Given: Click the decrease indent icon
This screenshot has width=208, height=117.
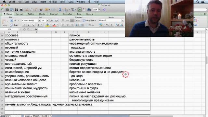Looking at the screenshot, I should (77, 25).
